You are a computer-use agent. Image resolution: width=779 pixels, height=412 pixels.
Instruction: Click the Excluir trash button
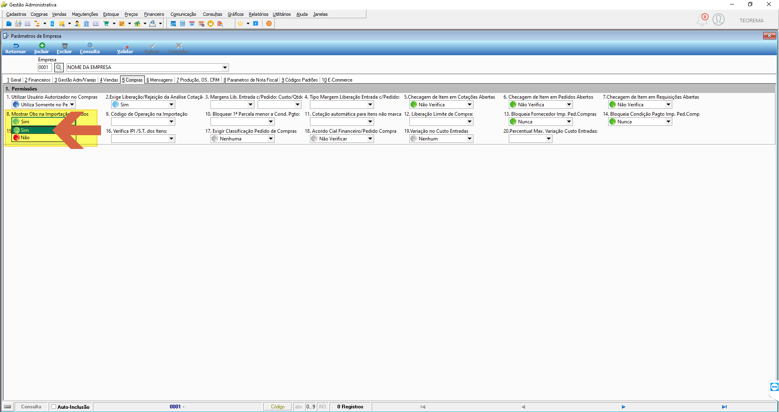coord(64,48)
